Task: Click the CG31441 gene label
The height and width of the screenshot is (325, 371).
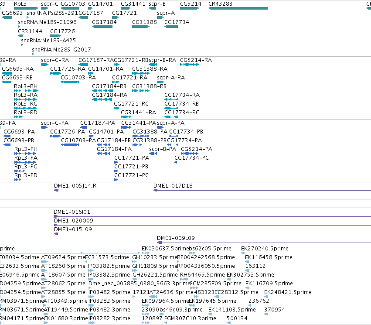Action: click(x=133, y=4)
